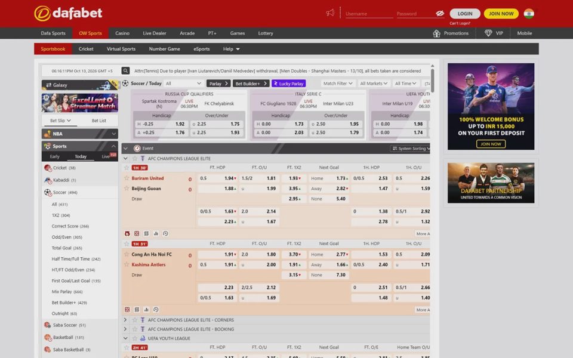
Task: Open the Excellent Streamer Match banner
Action: [x=79, y=103]
